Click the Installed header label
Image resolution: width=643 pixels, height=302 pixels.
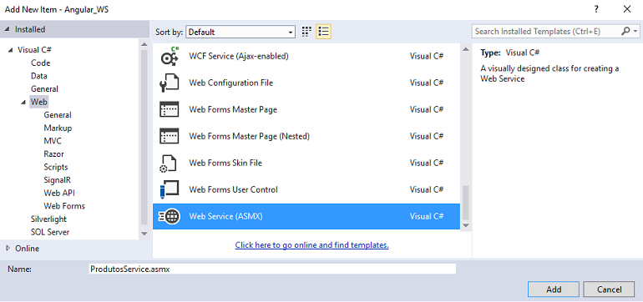[30, 29]
